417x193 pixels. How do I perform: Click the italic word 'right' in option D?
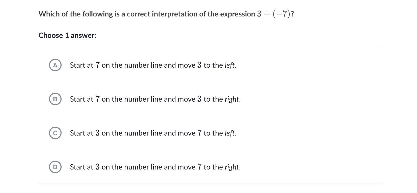pos(232,167)
